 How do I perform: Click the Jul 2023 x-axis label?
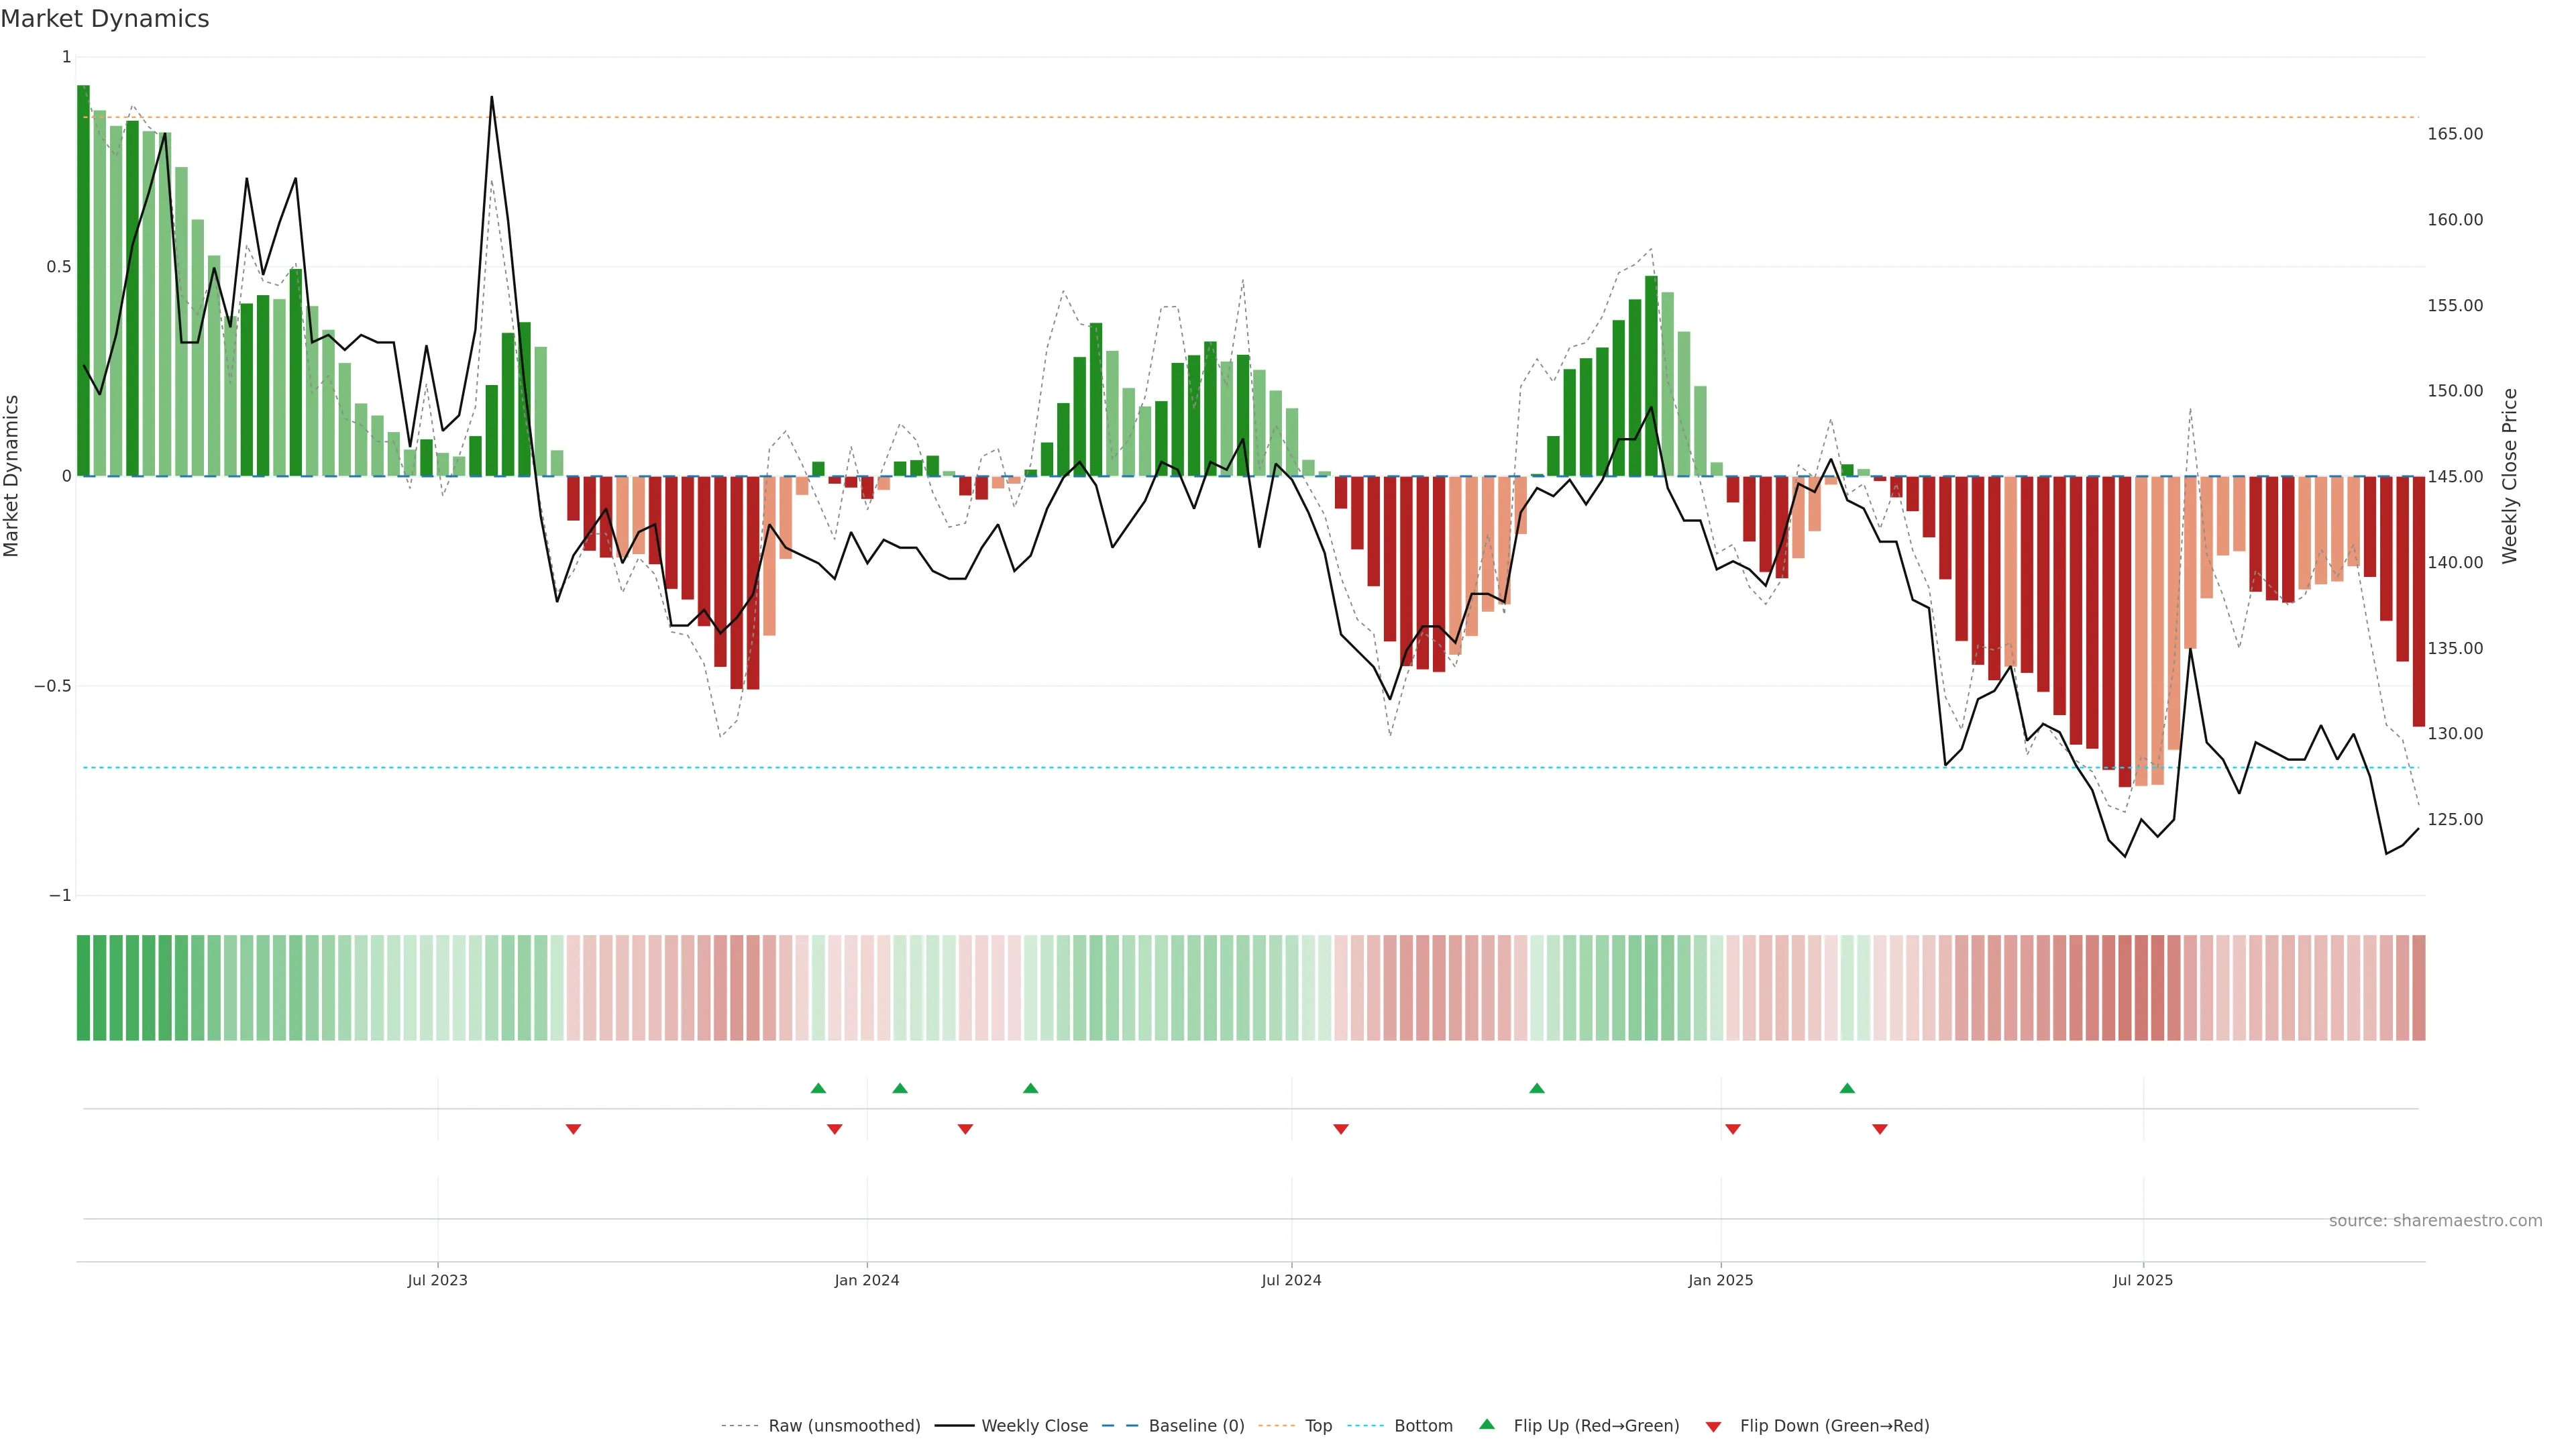click(437, 1280)
